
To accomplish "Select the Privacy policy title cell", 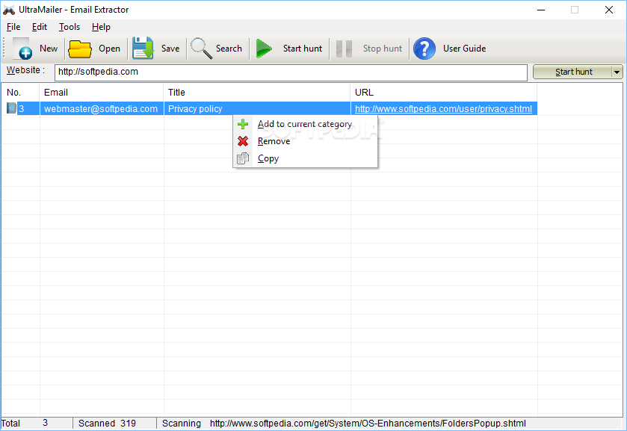I will point(257,109).
